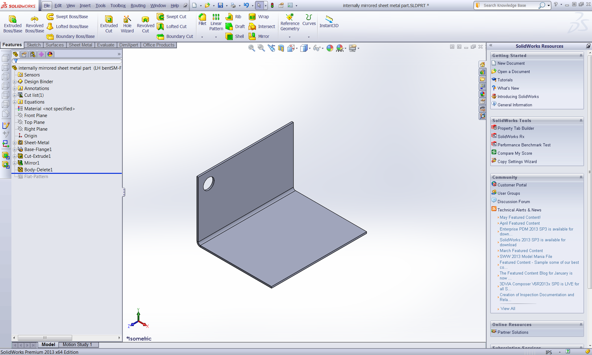Activate the Extruded Cut tool
Viewport: 592px width, 355px height.
pos(109,24)
